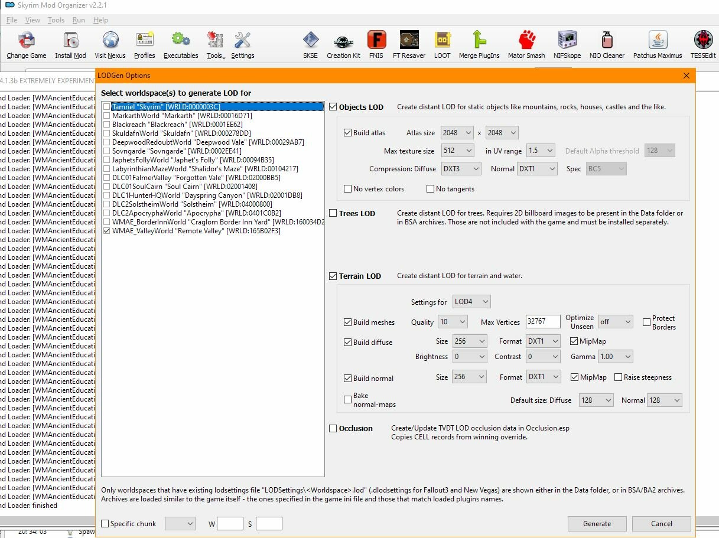The height and width of the screenshot is (538, 719).
Task: Open Settings wrench icon
Action: 242,40
